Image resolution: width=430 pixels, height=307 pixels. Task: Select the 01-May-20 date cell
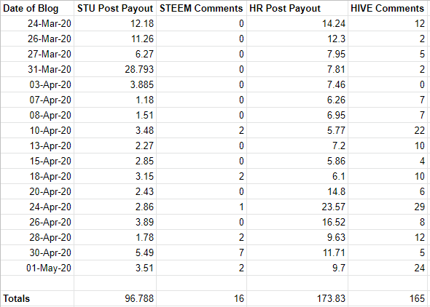pos(37,268)
